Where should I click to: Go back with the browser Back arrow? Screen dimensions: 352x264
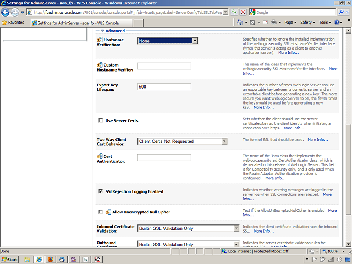click(5, 12)
